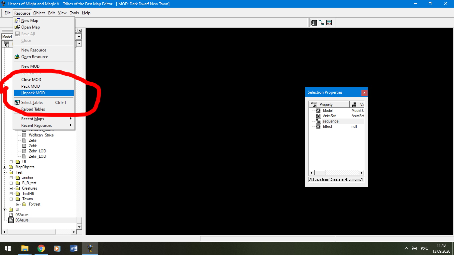Click the MapObjects folder icon
Screen dimensions: 454x255
coord(11,167)
